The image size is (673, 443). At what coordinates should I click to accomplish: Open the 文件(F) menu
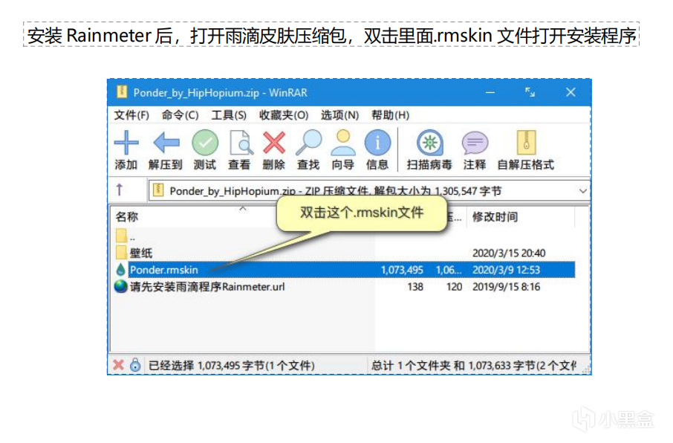[x=131, y=115]
